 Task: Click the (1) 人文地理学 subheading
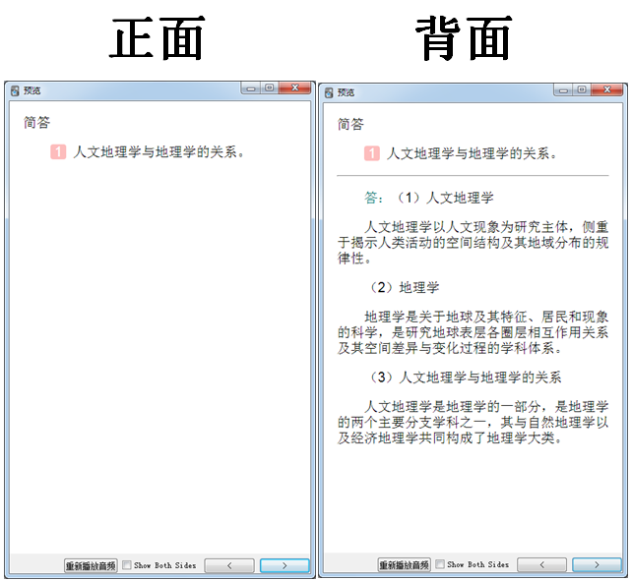tap(445, 198)
